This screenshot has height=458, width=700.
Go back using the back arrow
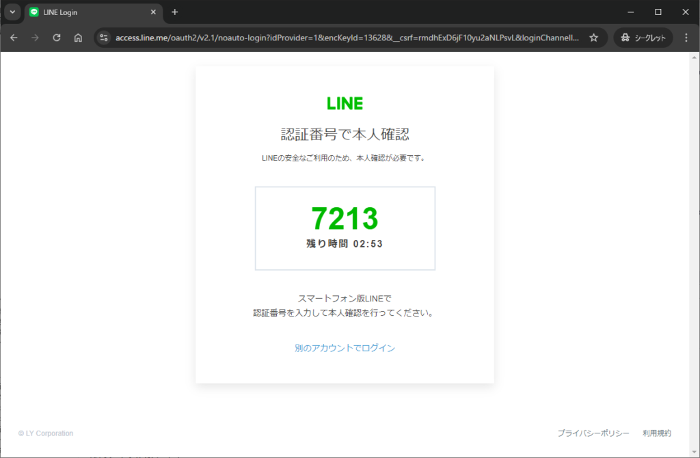(14, 38)
